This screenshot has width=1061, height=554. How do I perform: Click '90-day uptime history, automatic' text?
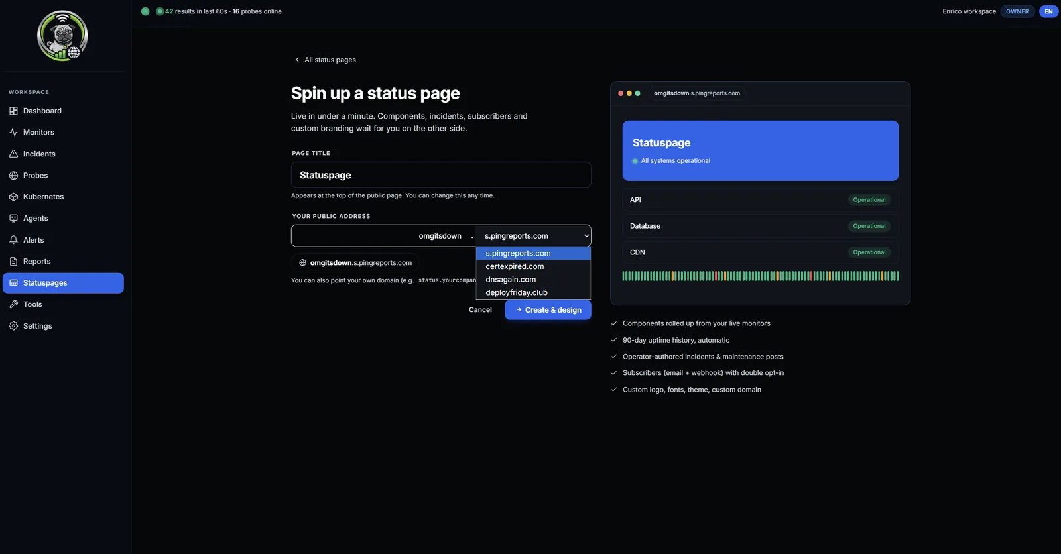click(x=676, y=340)
